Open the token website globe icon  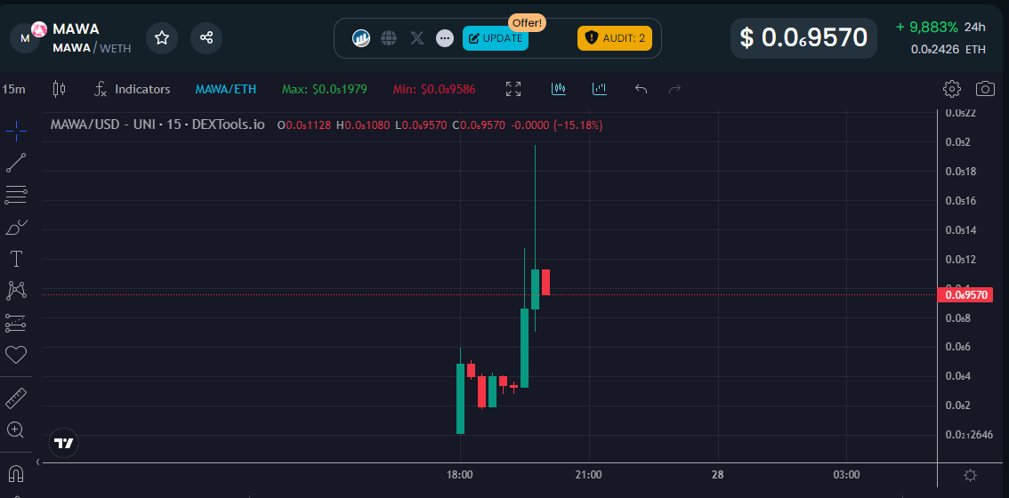point(389,38)
